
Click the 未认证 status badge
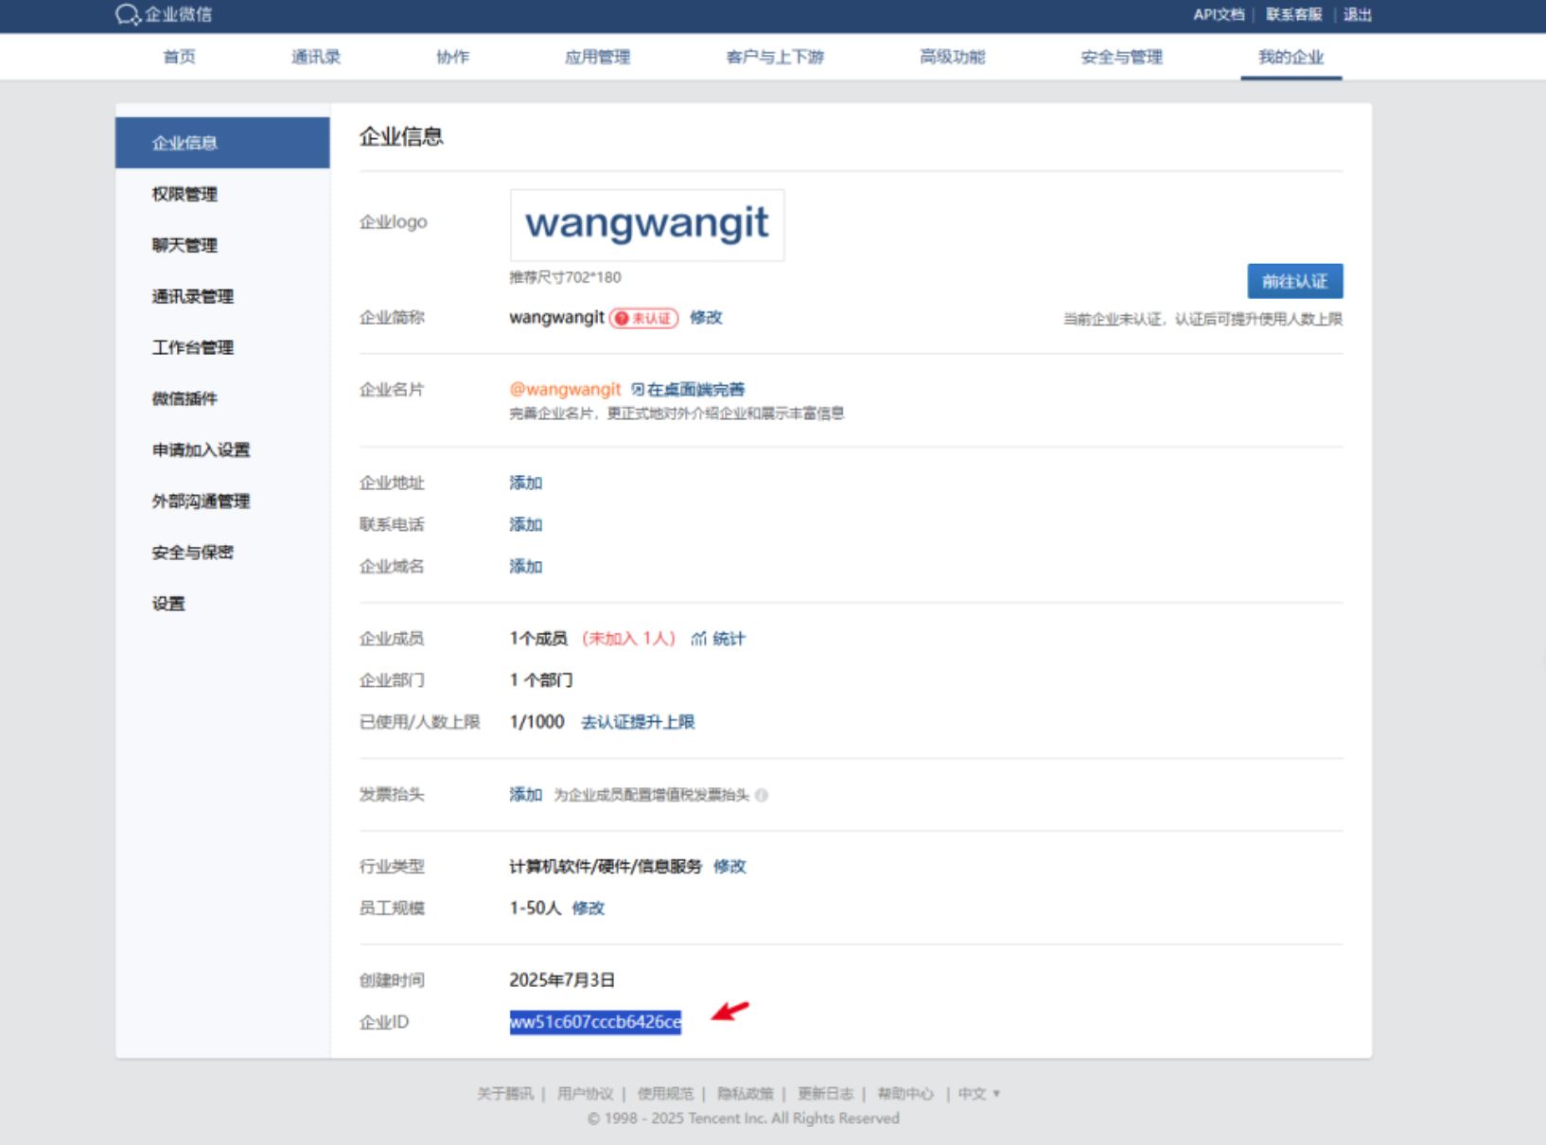point(644,318)
